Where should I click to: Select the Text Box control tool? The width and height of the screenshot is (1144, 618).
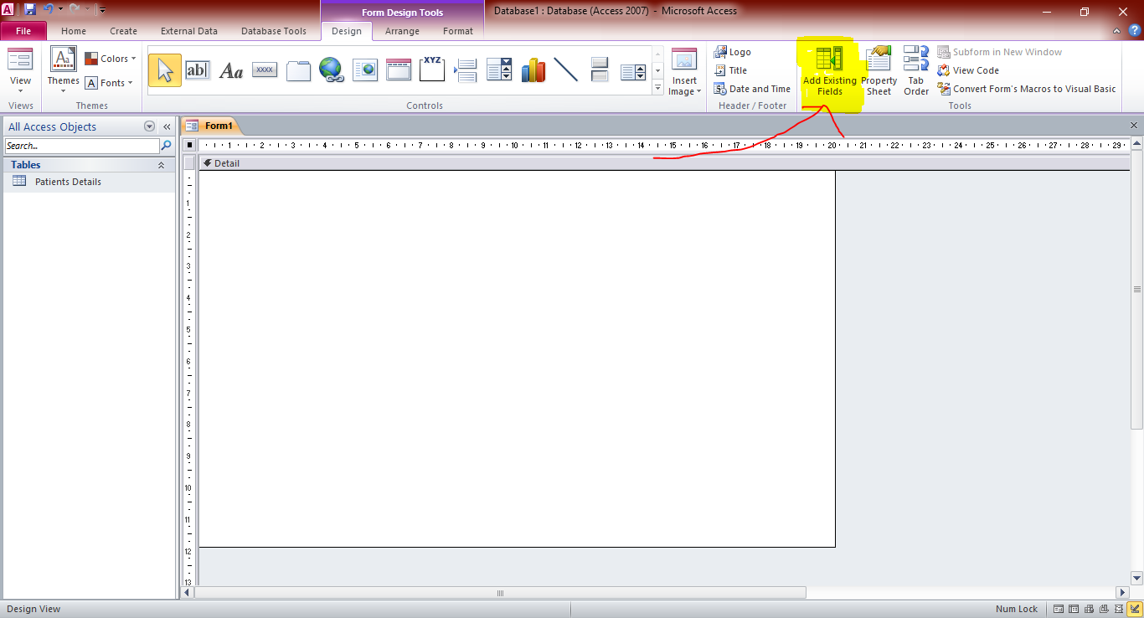(x=198, y=70)
